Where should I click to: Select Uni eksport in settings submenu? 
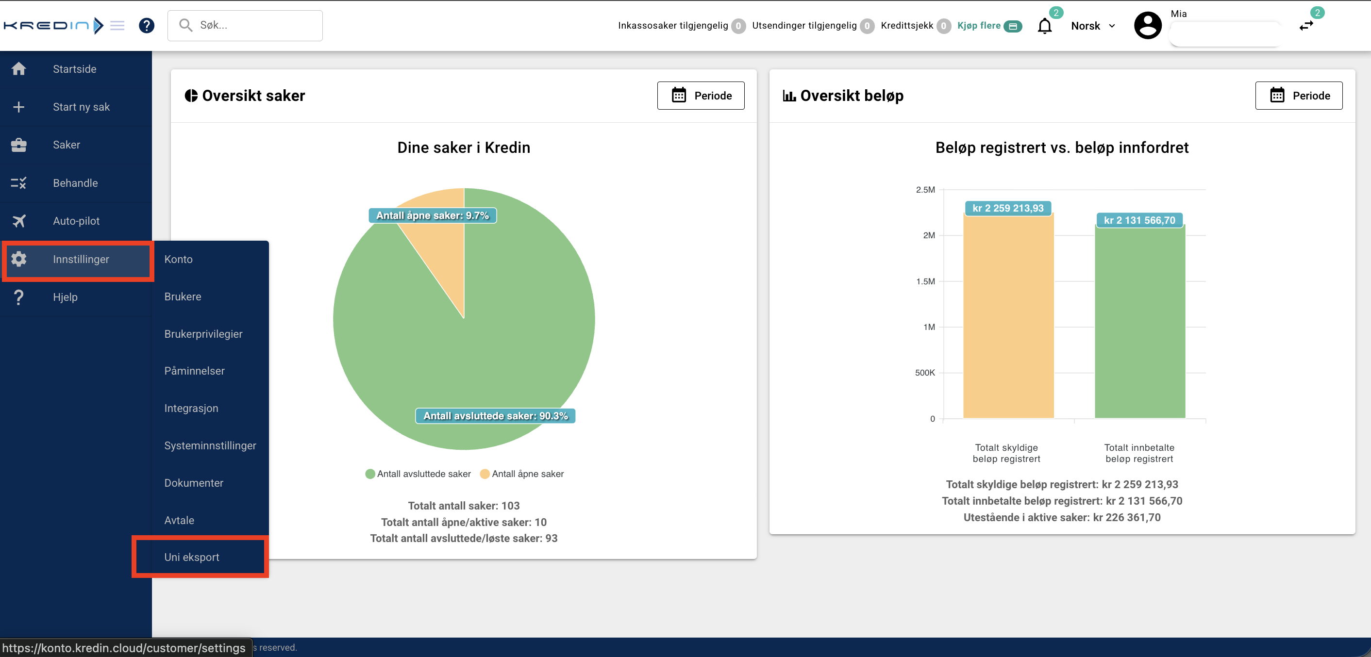pos(192,557)
